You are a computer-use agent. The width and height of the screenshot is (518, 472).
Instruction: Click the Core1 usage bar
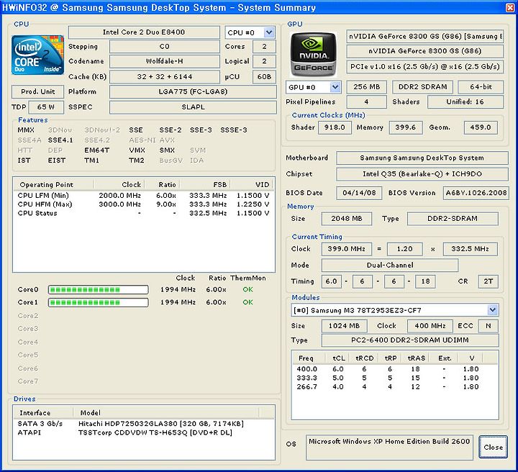pyautogui.click(x=98, y=302)
